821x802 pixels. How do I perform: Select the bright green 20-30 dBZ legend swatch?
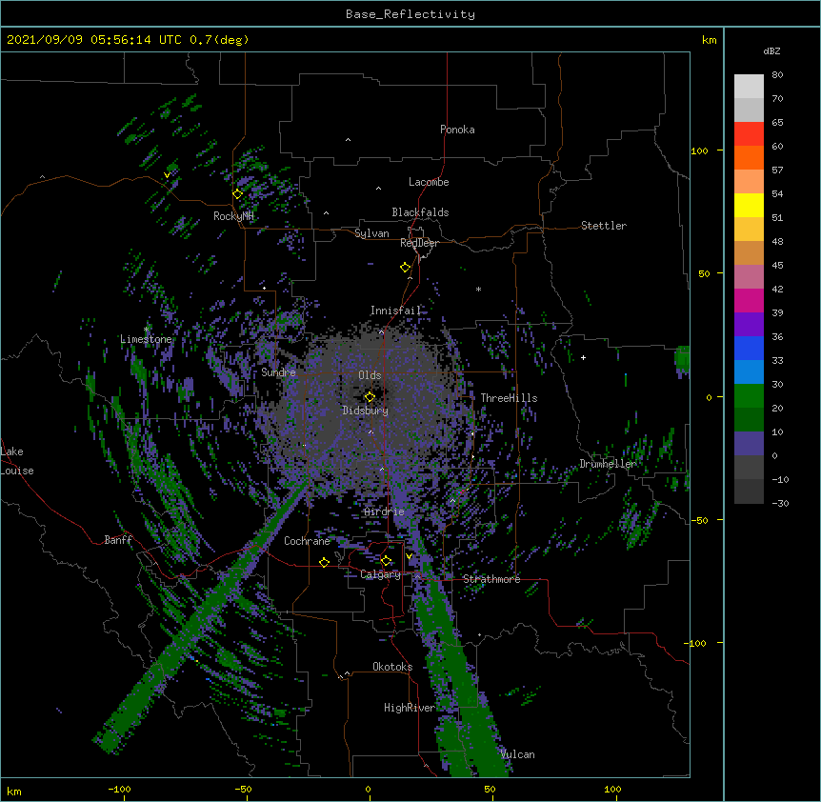click(749, 396)
